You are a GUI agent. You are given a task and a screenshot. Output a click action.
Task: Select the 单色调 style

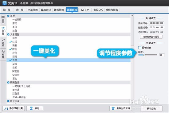[x=16, y=90]
